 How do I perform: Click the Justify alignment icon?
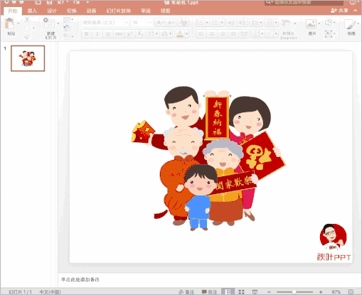pyautogui.click(x=233, y=34)
